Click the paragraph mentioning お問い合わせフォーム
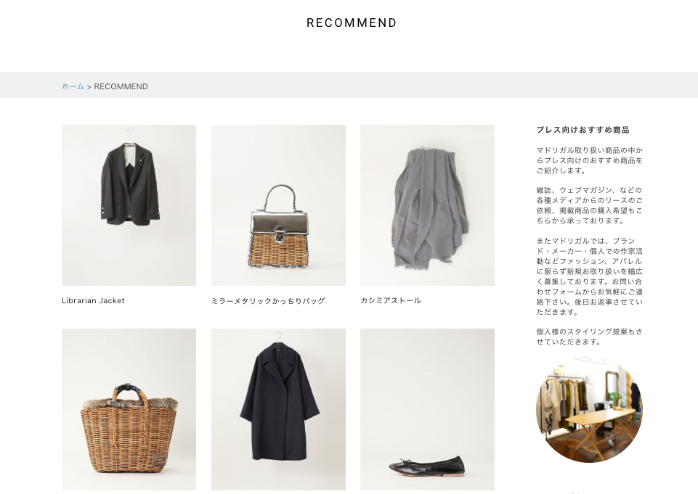698x494 pixels. point(589,276)
